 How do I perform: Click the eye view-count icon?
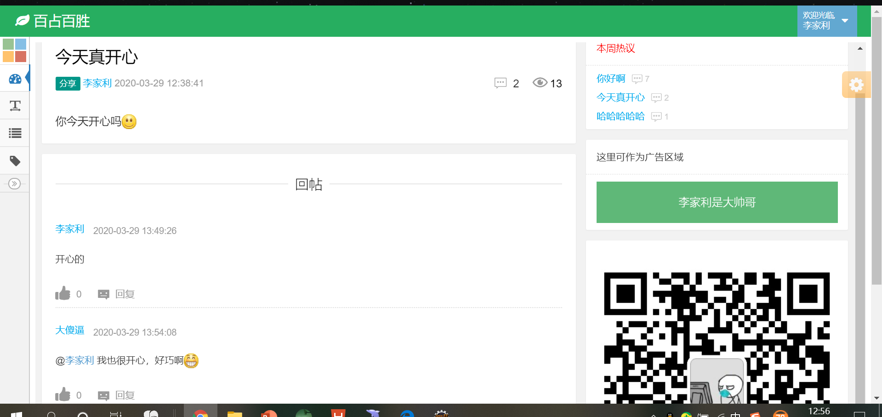tap(540, 83)
